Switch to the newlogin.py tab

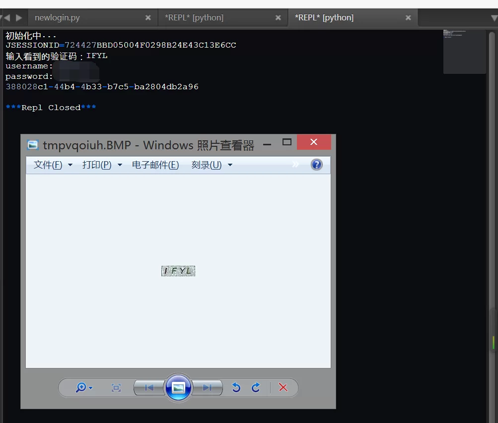tap(57, 17)
